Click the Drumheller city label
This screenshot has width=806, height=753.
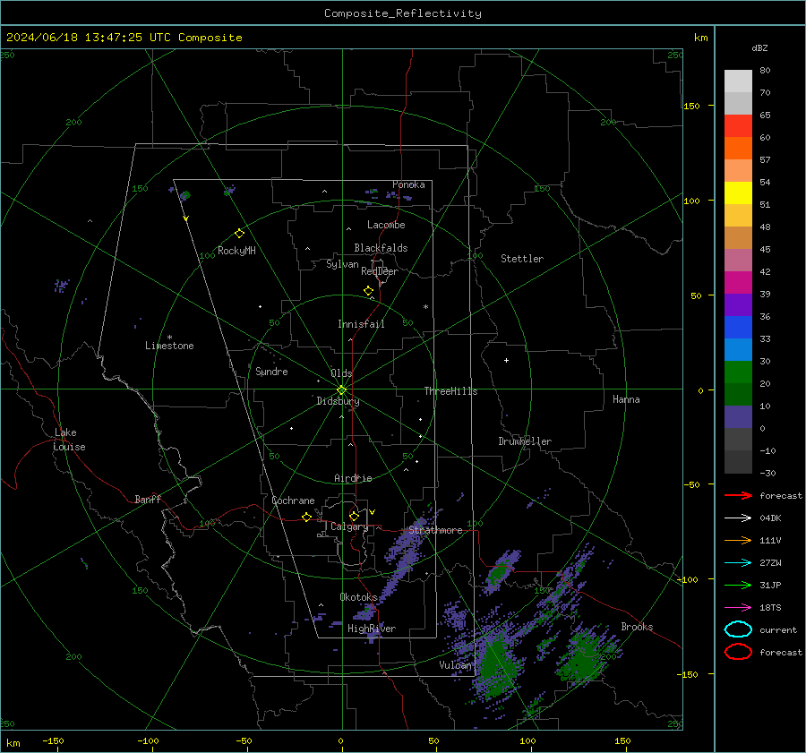point(525,441)
